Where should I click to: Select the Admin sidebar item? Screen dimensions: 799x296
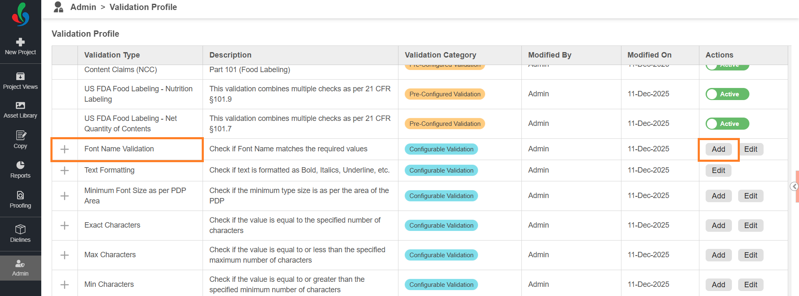[20, 268]
